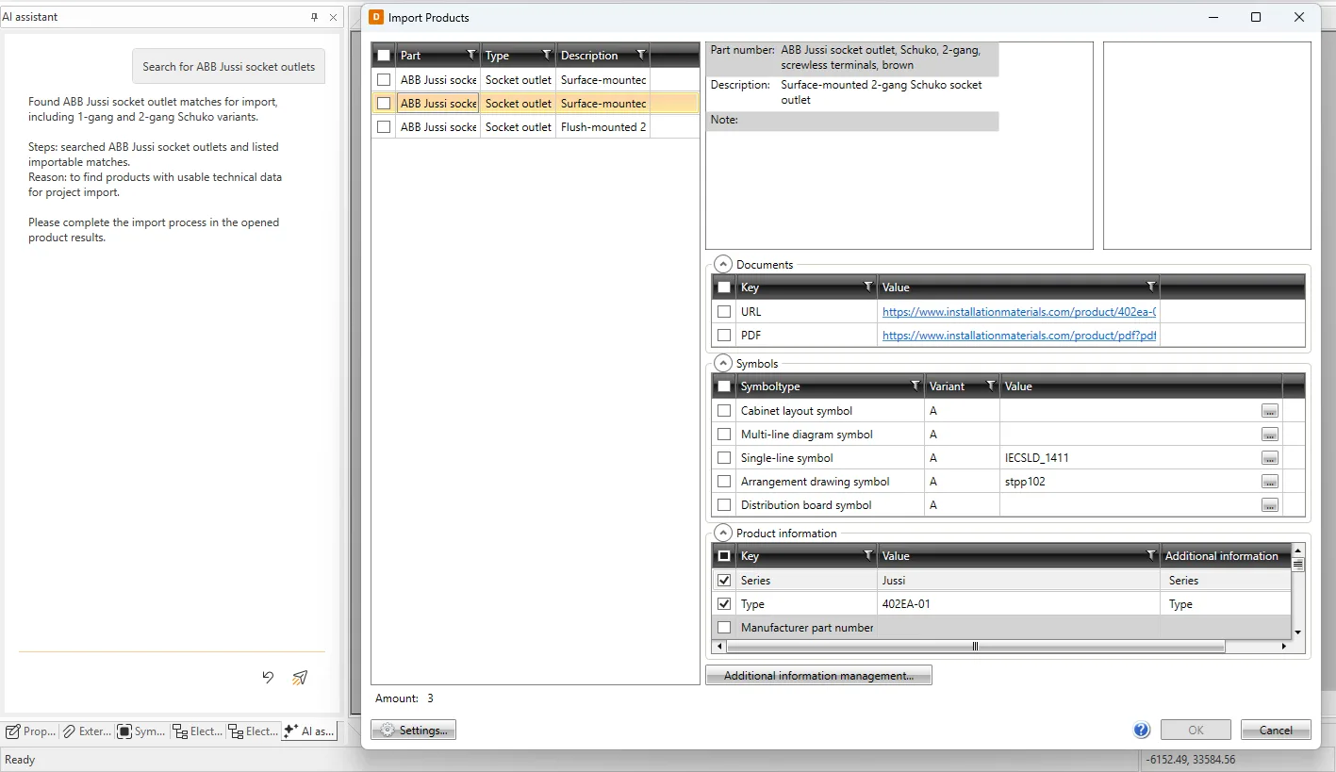This screenshot has width=1336, height=772.
Task: Collapse the Product information section
Action: pyautogui.click(x=723, y=534)
